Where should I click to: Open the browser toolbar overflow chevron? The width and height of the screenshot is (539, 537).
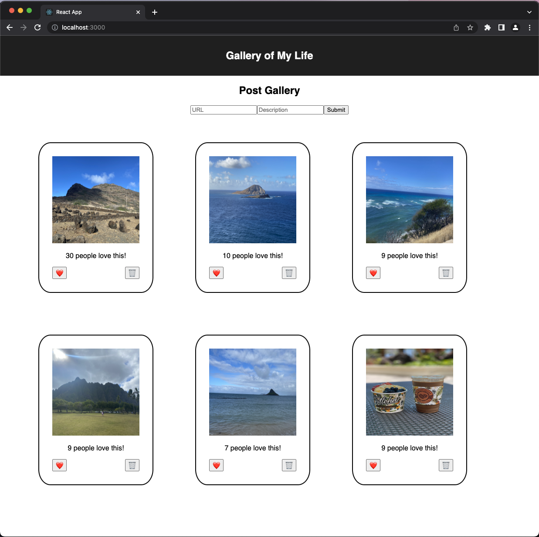pyautogui.click(x=529, y=12)
